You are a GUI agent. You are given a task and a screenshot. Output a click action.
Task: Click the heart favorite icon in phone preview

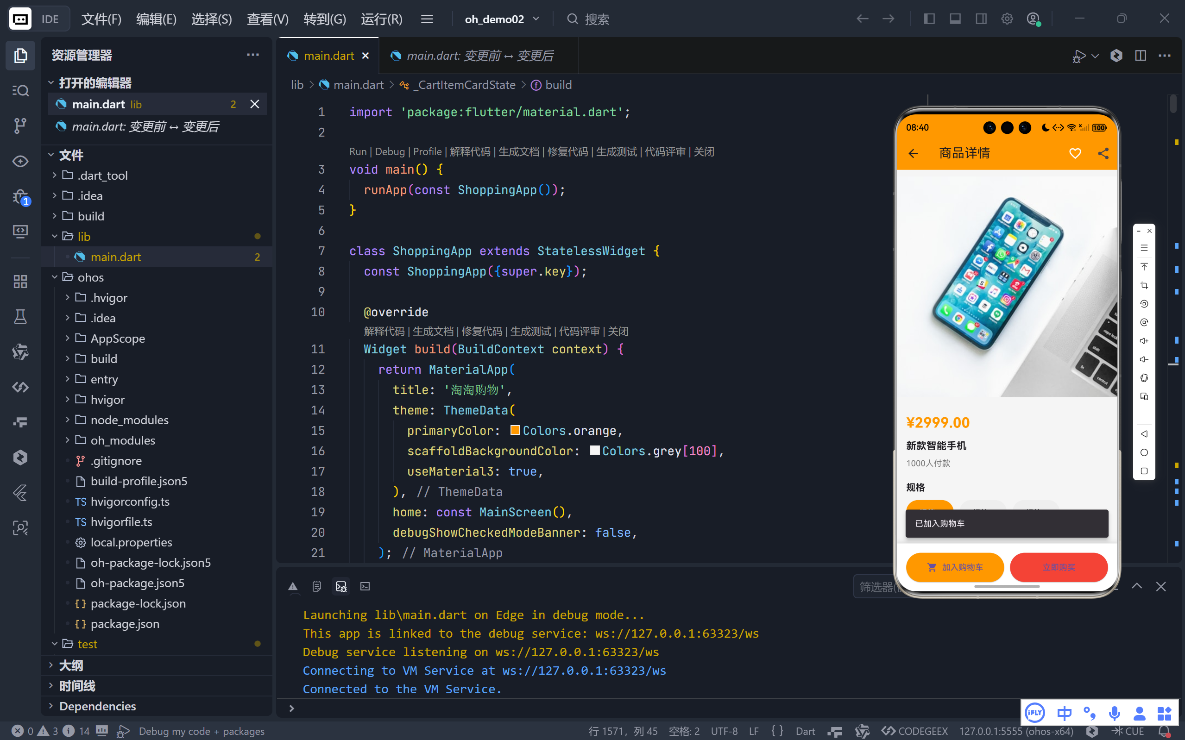(1074, 154)
